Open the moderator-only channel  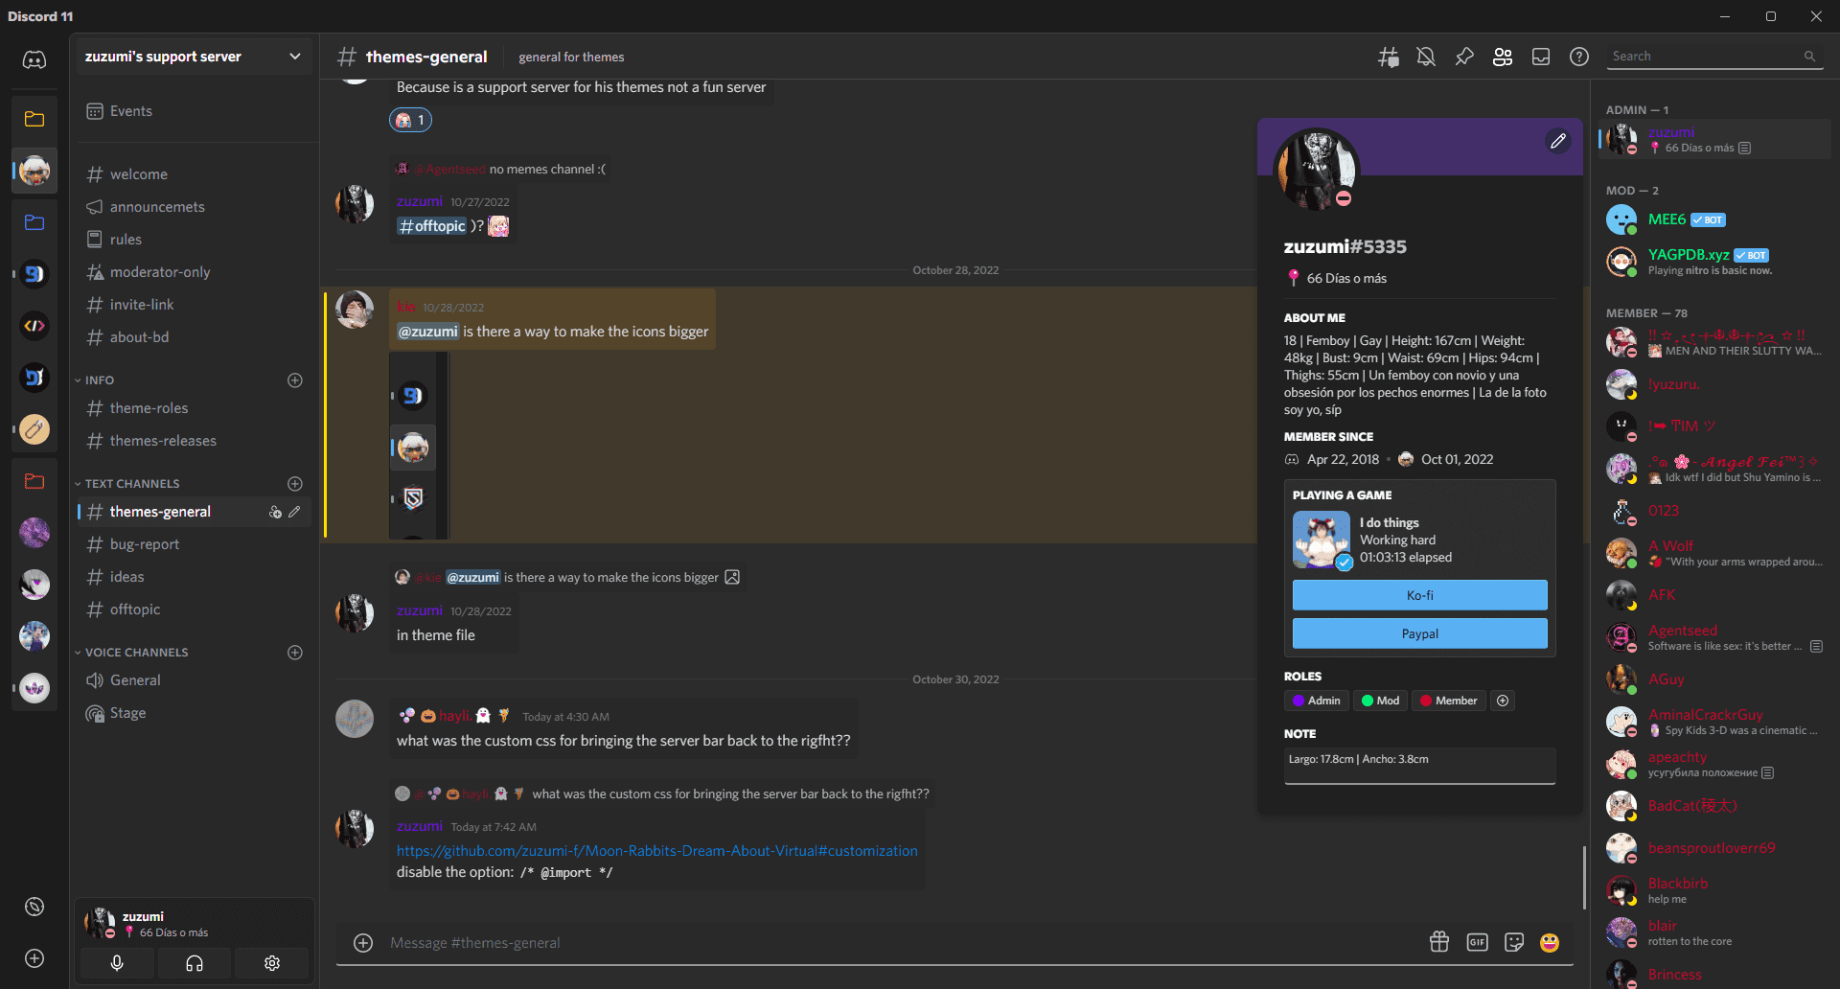pyautogui.click(x=194, y=272)
